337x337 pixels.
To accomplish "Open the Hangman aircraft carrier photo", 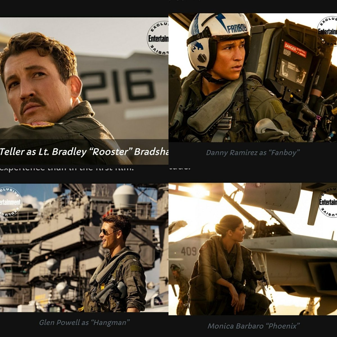I will (x=84, y=248).
